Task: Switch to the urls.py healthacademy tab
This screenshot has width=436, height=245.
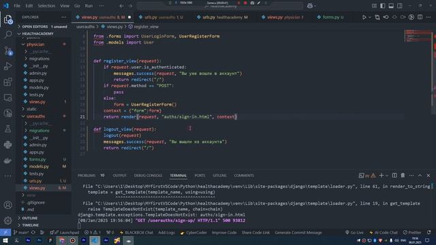Action: [x=223, y=17]
